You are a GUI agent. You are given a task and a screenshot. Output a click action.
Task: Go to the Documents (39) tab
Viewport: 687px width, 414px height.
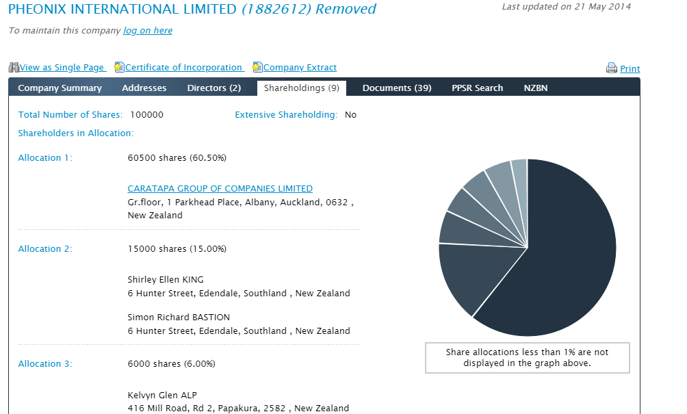tap(397, 88)
